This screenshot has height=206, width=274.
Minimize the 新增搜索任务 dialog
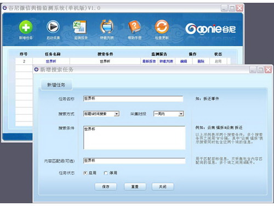(253, 70)
